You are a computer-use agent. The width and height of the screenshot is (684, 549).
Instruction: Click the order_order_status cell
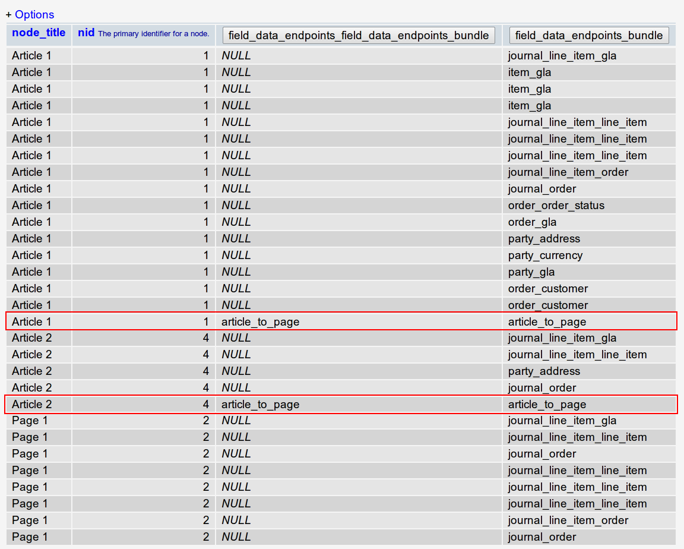point(556,206)
